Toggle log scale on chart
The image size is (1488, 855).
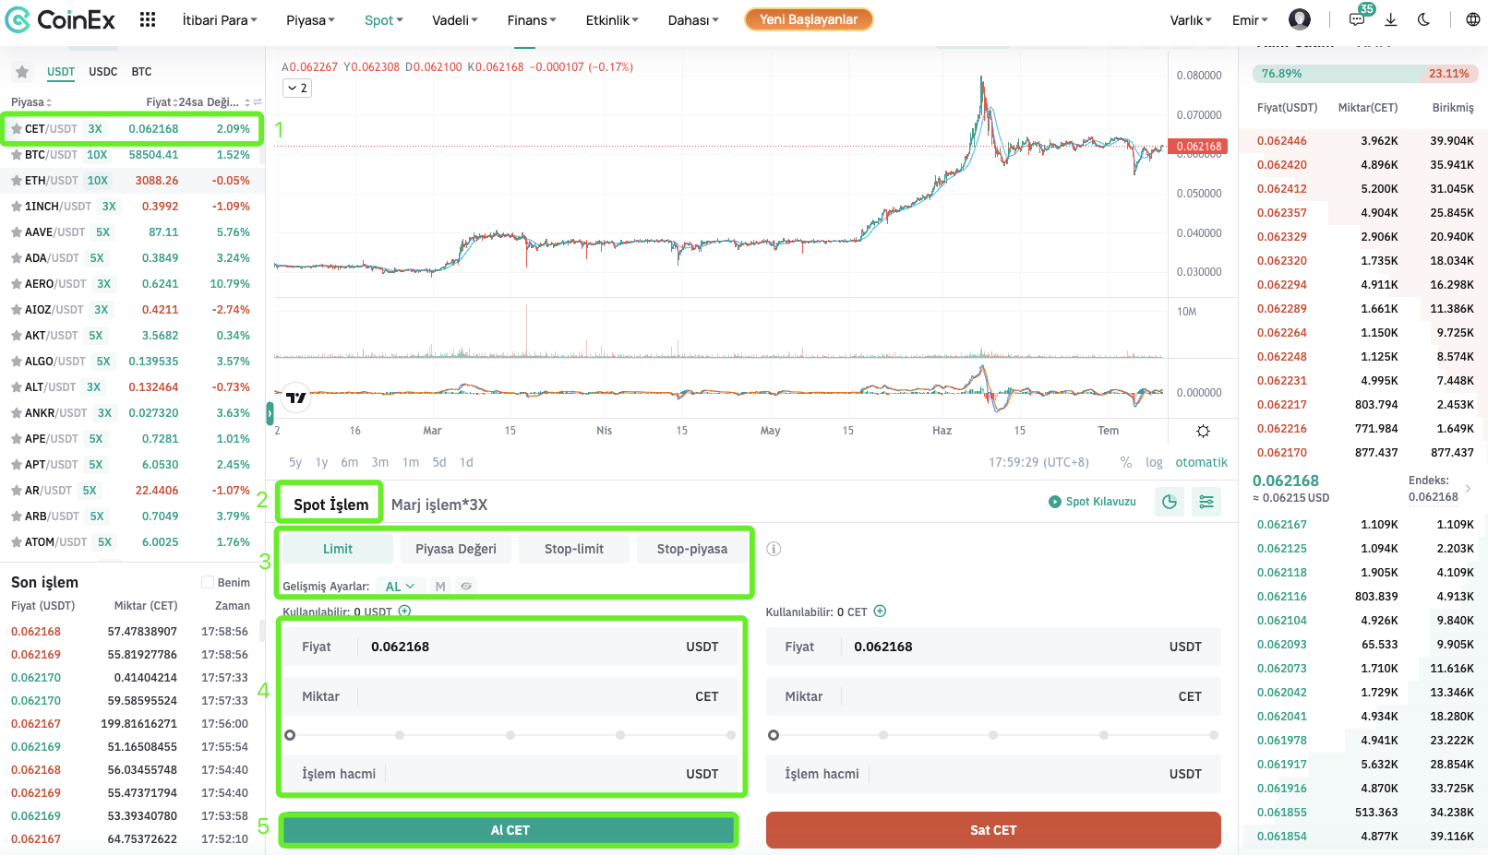tap(1154, 462)
